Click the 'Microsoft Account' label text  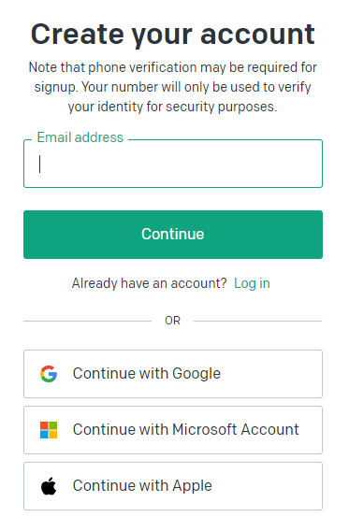click(x=236, y=429)
